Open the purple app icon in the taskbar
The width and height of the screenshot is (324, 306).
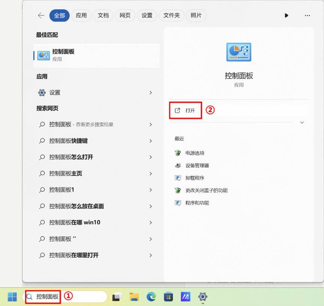[x=185, y=297]
